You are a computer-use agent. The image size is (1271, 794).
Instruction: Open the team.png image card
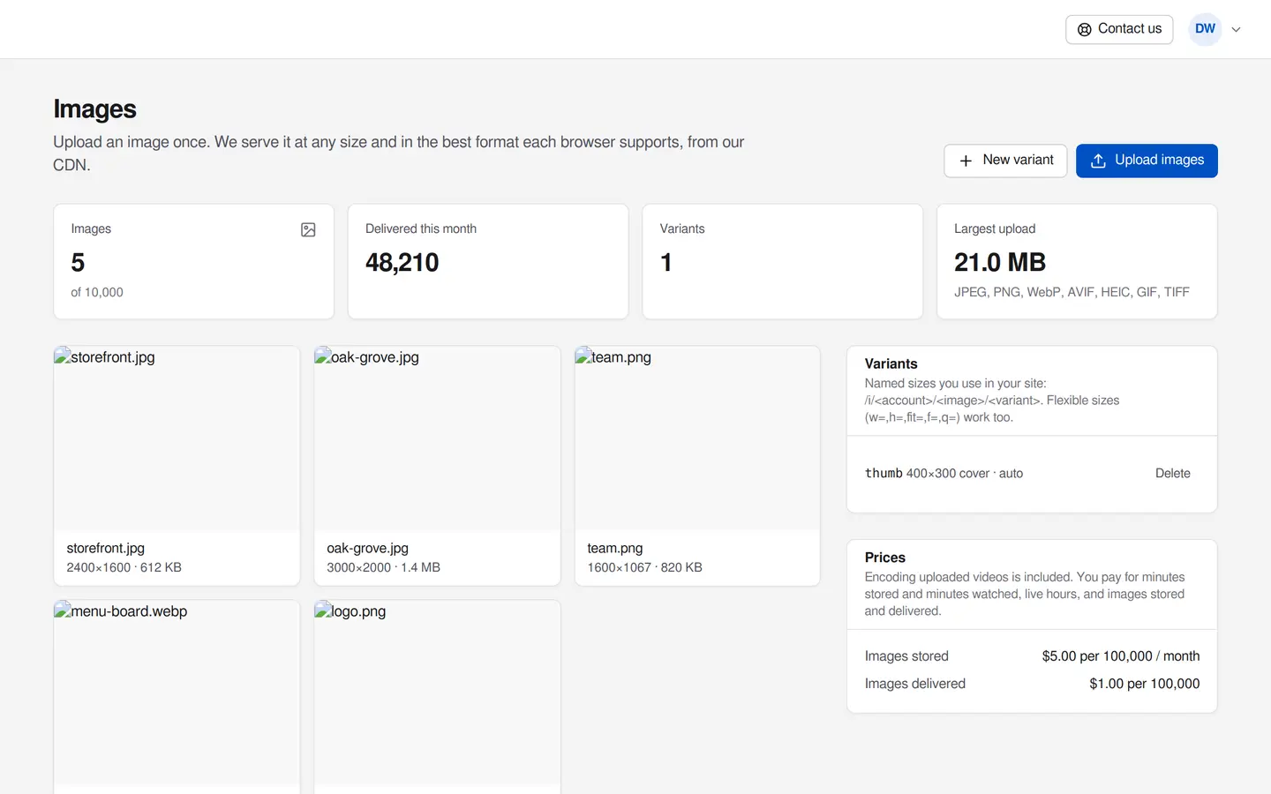(697, 466)
